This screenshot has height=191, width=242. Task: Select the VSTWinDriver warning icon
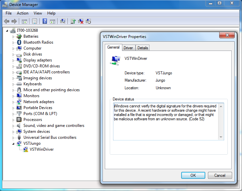[x=25, y=149]
